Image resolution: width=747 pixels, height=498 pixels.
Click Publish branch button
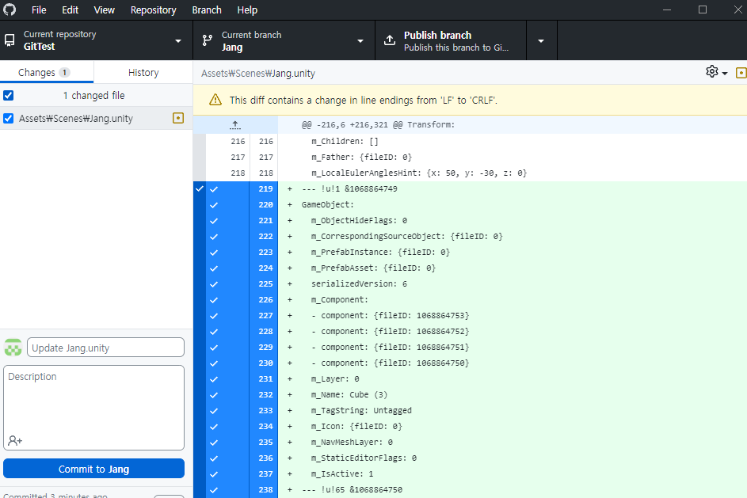pyautogui.click(x=451, y=40)
